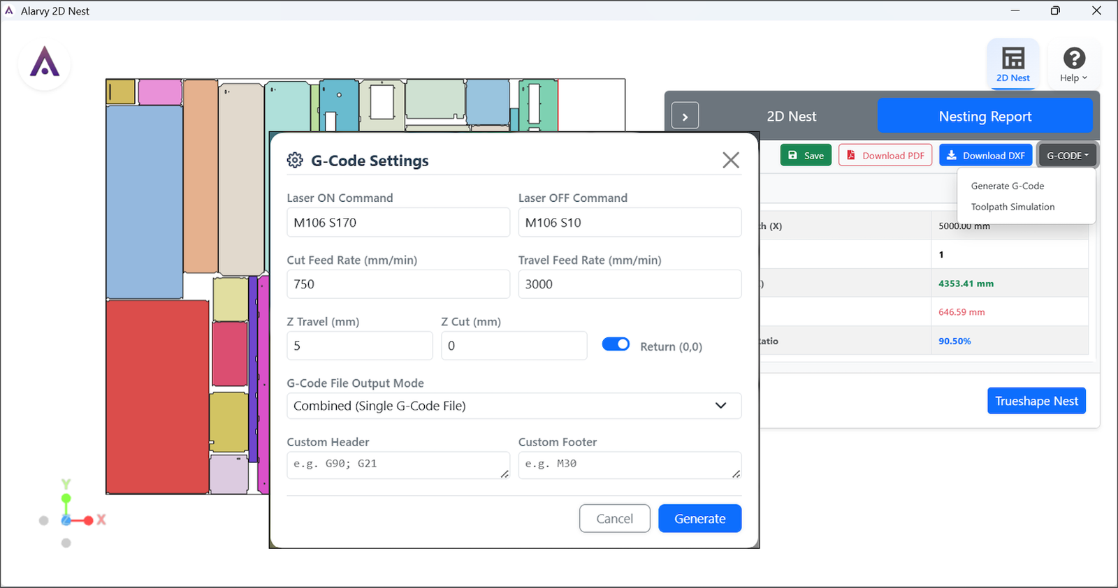Select the pink part in the top row
The height and width of the screenshot is (588, 1118).
coord(160,92)
